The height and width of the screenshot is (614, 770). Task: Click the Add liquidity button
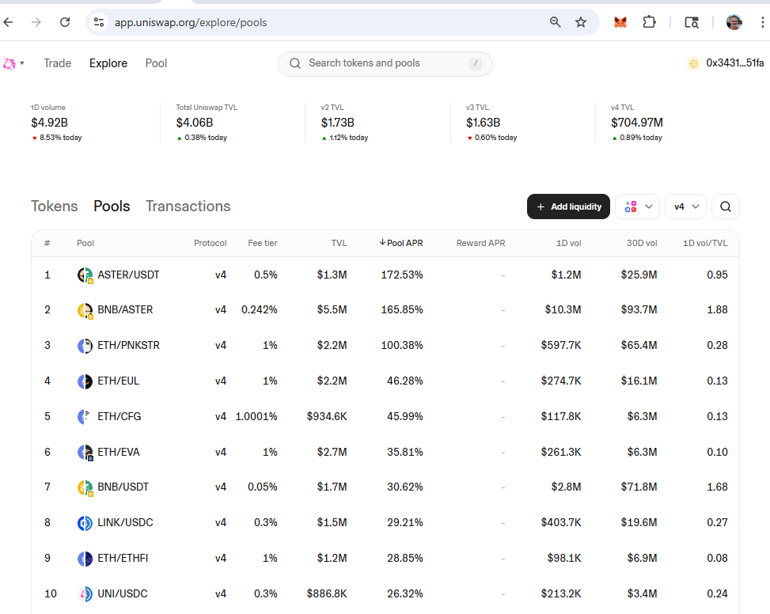[568, 207]
